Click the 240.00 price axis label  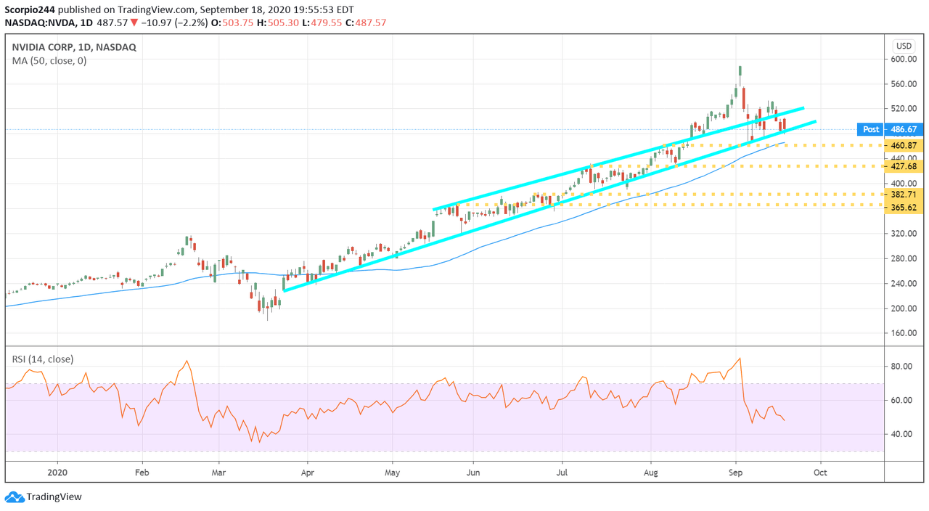(904, 284)
